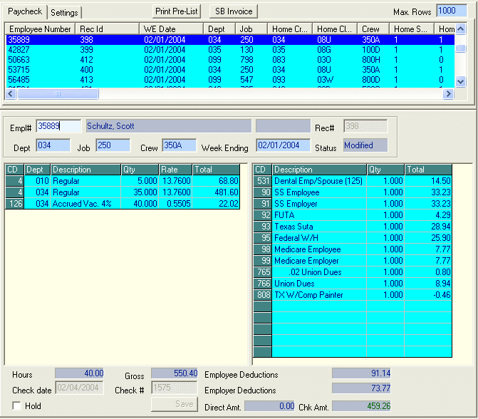Select Union Dues row code 766
The height and width of the screenshot is (419, 478).
(353, 284)
